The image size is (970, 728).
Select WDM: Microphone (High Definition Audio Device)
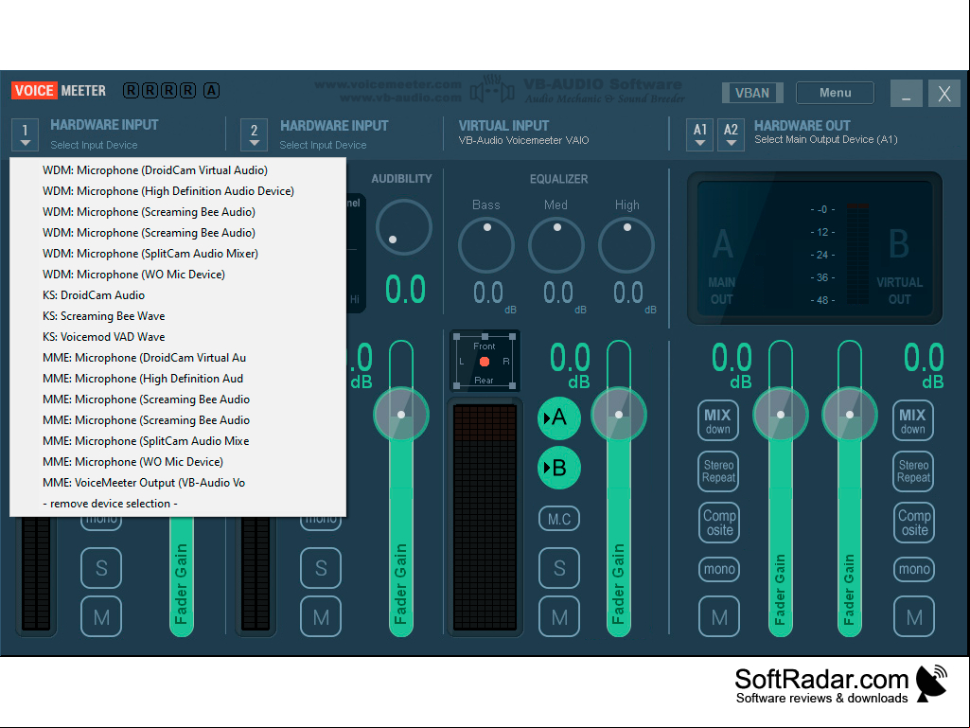click(x=178, y=191)
